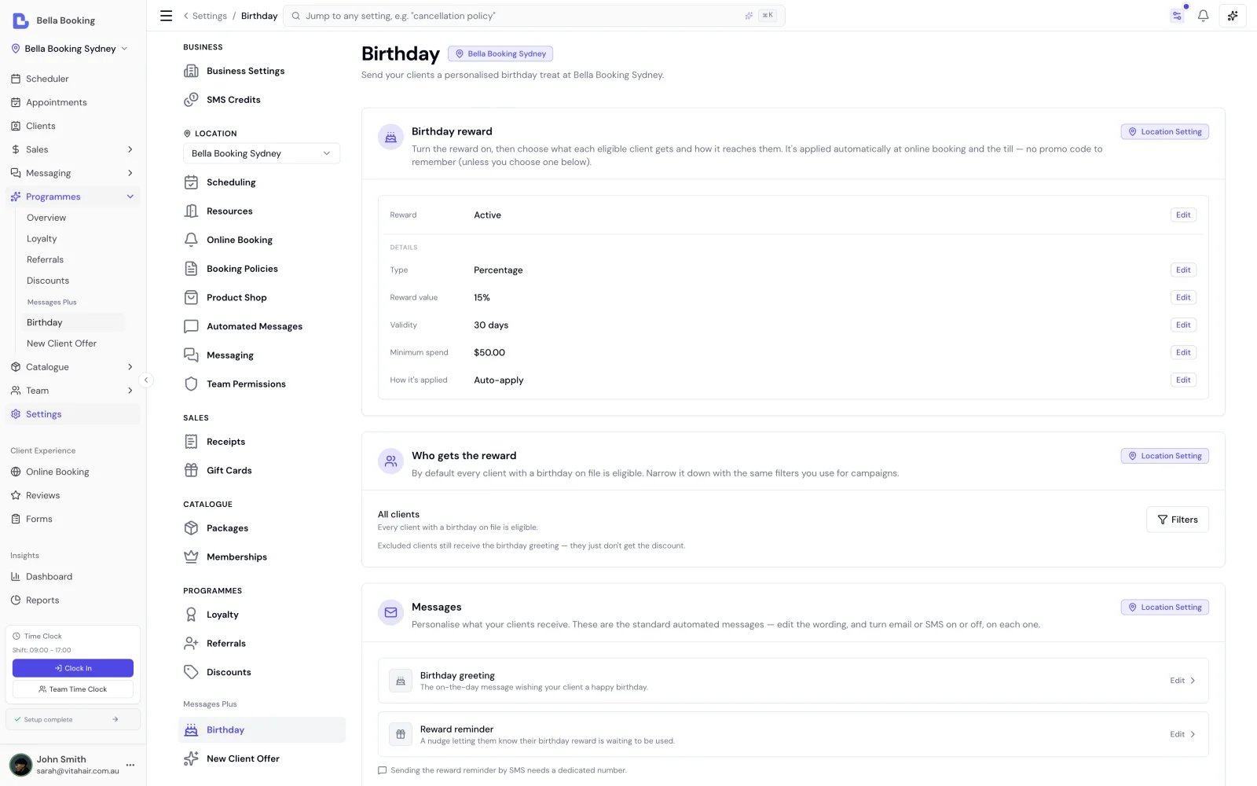Image resolution: width=1257 pixels, height=786 pixels.
Task: Edit the Reward value 15% row
Action: 1183,297
